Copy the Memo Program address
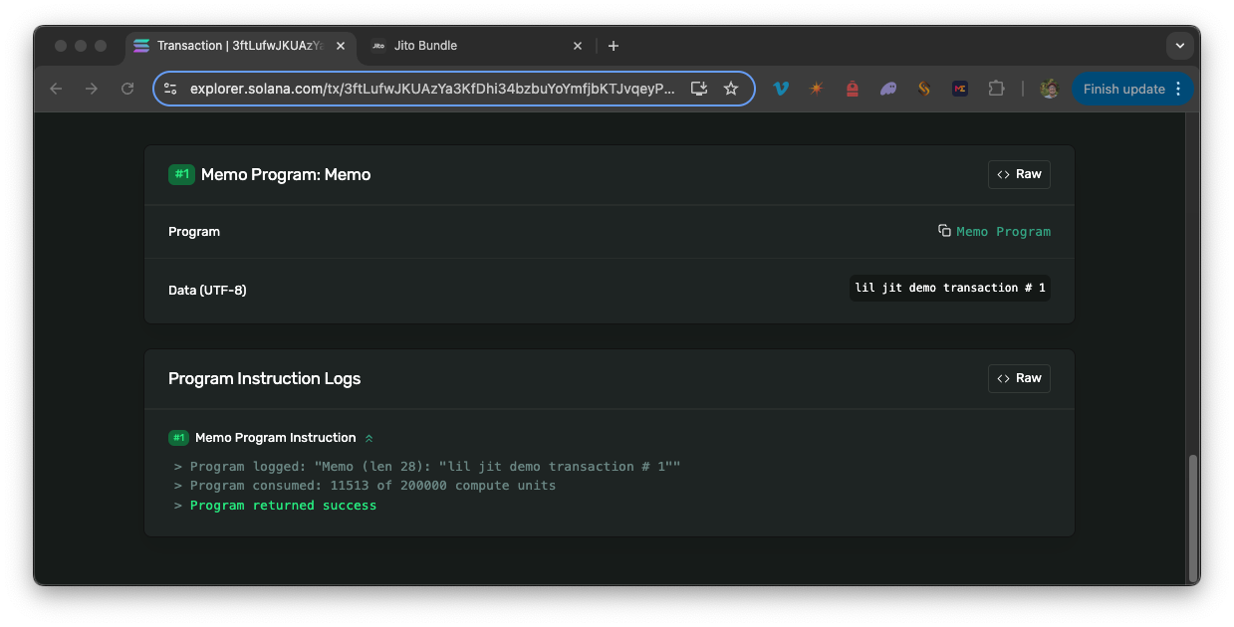The width and height of the screenshot is (1234, 627). [944, 231]
